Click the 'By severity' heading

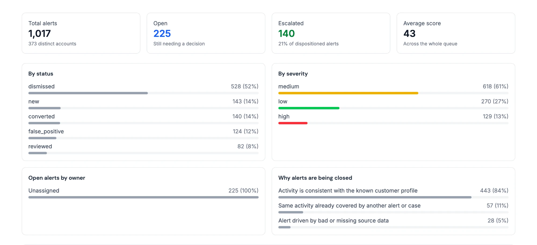293,74
